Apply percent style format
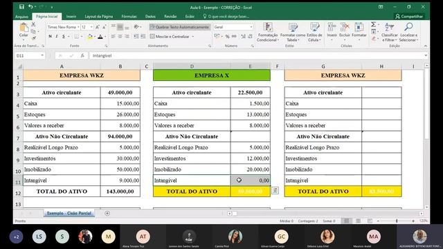Viewport: 443px width, 249px height. [227, 37]
